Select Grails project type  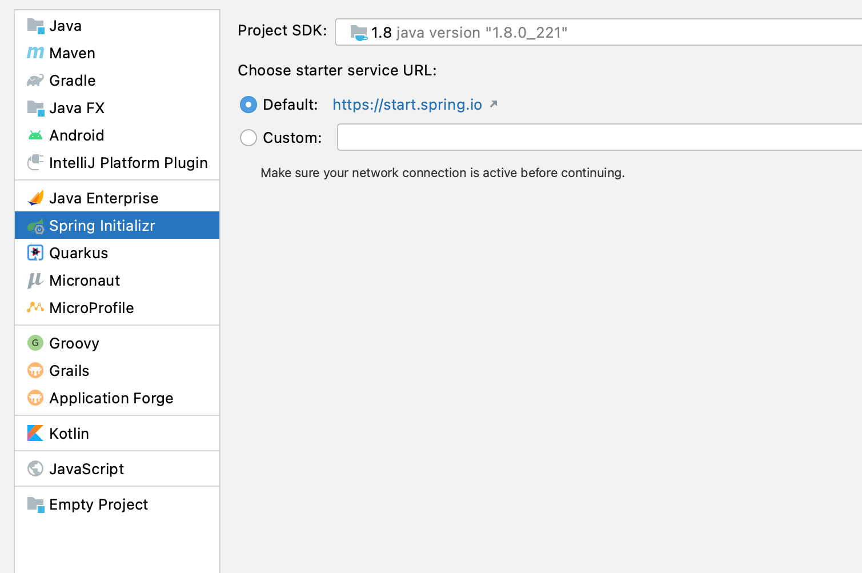point(117,371)
